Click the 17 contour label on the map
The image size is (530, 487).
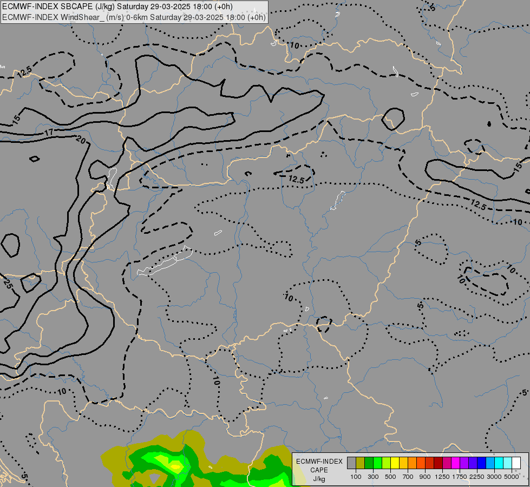point(49,132)
